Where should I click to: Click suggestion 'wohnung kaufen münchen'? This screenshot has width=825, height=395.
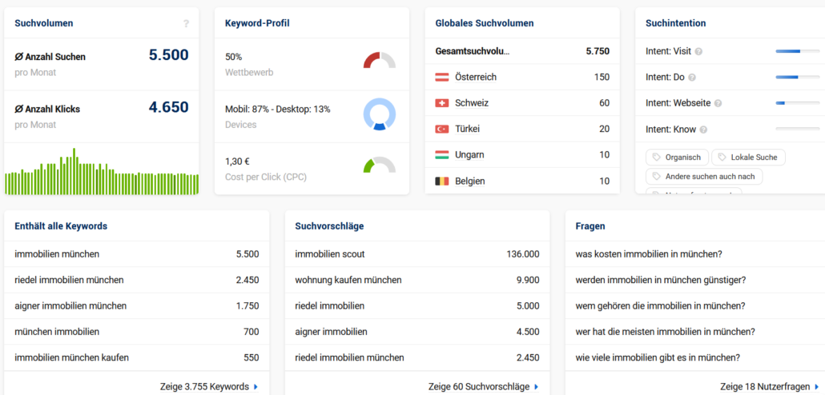(x=348, y=280)
